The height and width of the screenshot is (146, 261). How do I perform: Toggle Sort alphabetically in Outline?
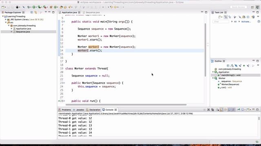232,66
